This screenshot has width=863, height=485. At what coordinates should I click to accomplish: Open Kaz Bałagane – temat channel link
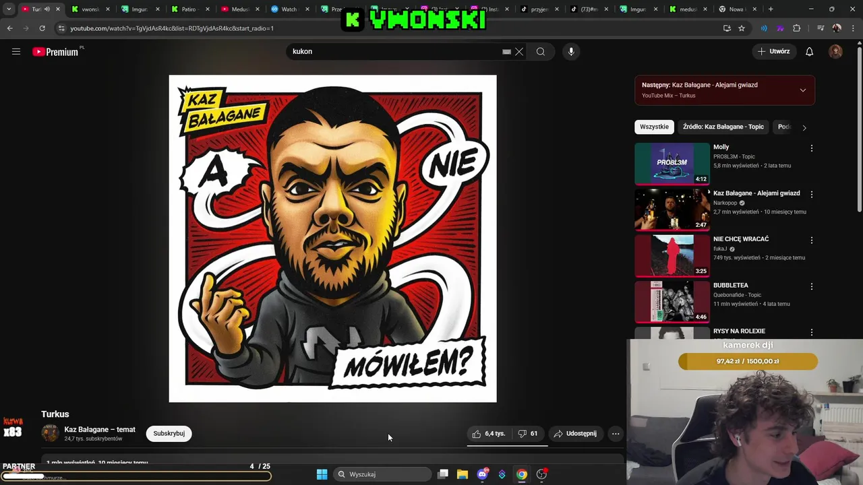100,430
